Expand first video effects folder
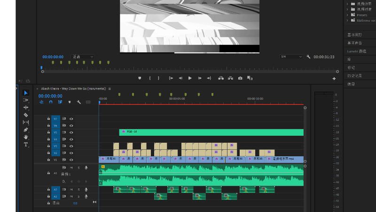Viewport: 376px width, 212px height. (347, 4)
